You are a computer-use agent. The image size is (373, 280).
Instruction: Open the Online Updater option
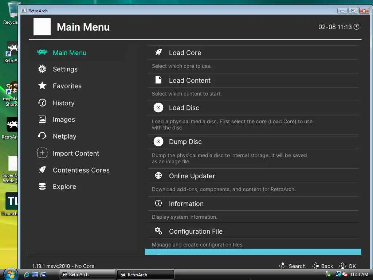(254, 176)
